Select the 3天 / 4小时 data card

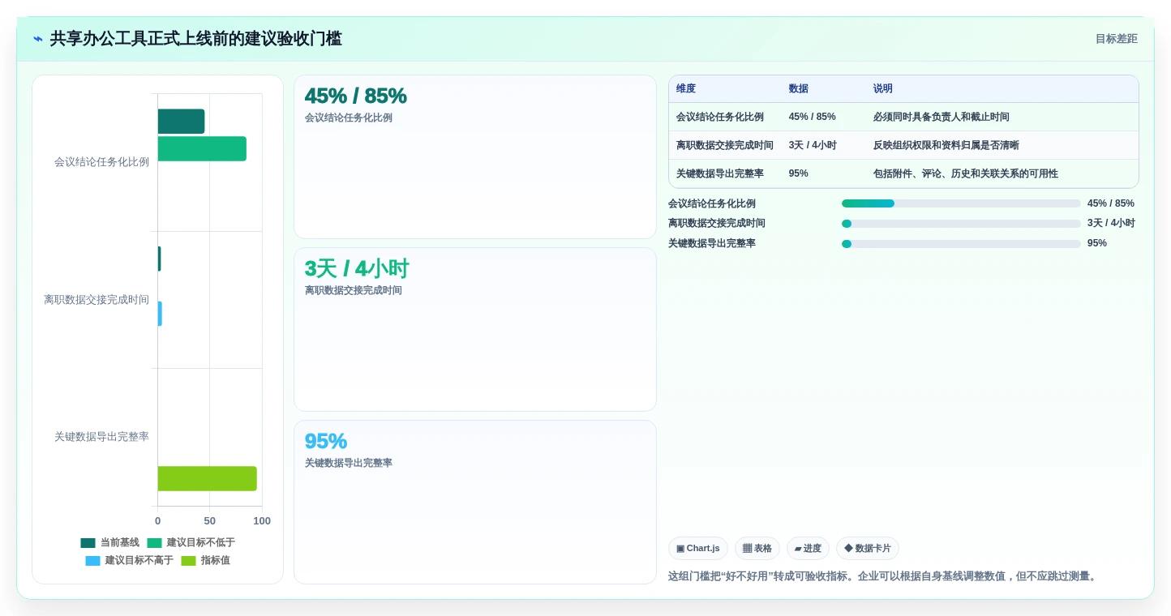pos(475,330)
